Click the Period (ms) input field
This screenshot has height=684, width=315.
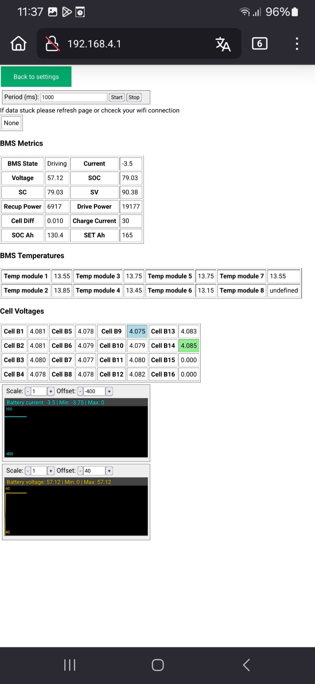(x=74, y=97)
